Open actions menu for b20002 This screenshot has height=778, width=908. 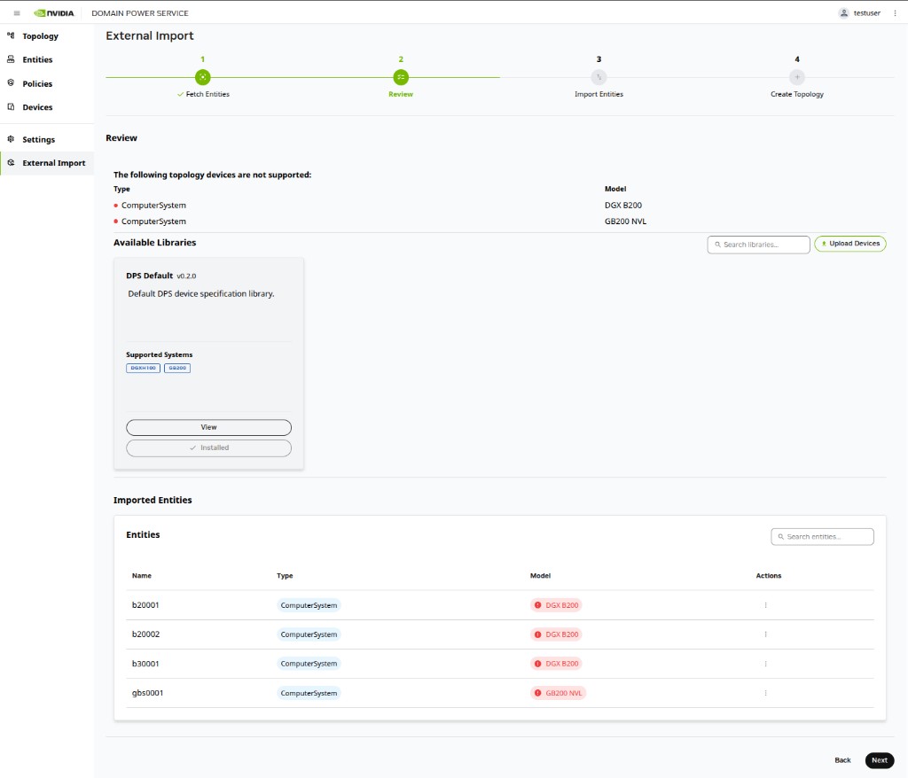765,634
